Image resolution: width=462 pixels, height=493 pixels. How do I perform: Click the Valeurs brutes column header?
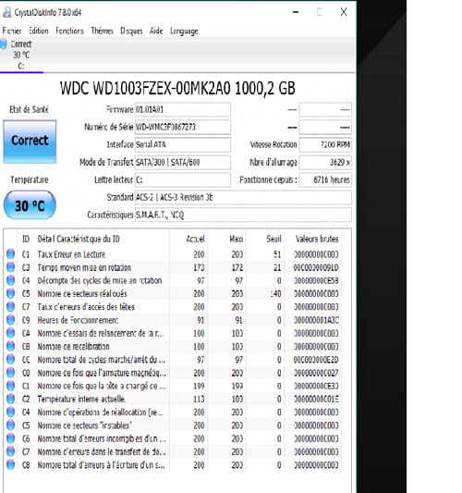[317, 239]
